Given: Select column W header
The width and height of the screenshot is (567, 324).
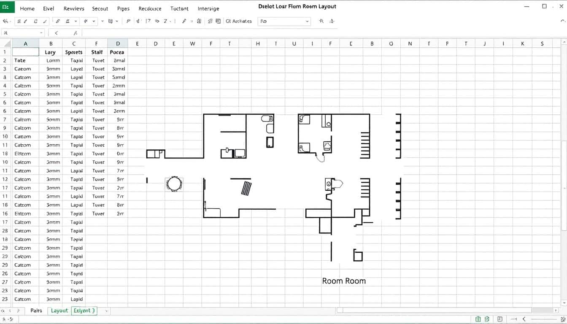Looking at the screenshot, I should point(192,43).
